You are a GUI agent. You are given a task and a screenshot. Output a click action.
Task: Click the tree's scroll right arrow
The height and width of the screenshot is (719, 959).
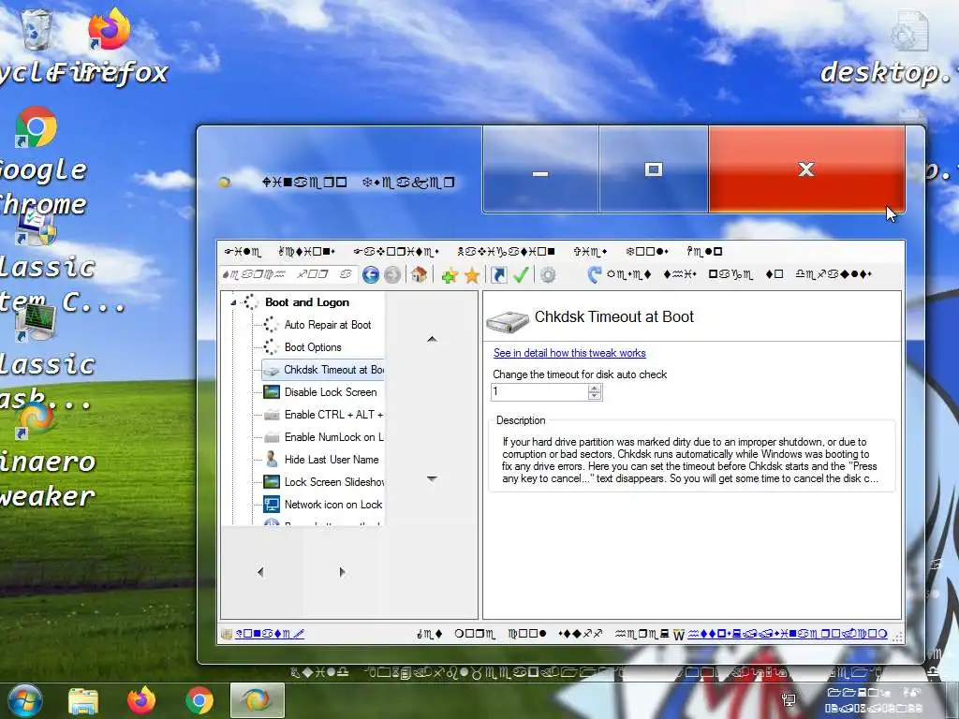coord(342,572)
